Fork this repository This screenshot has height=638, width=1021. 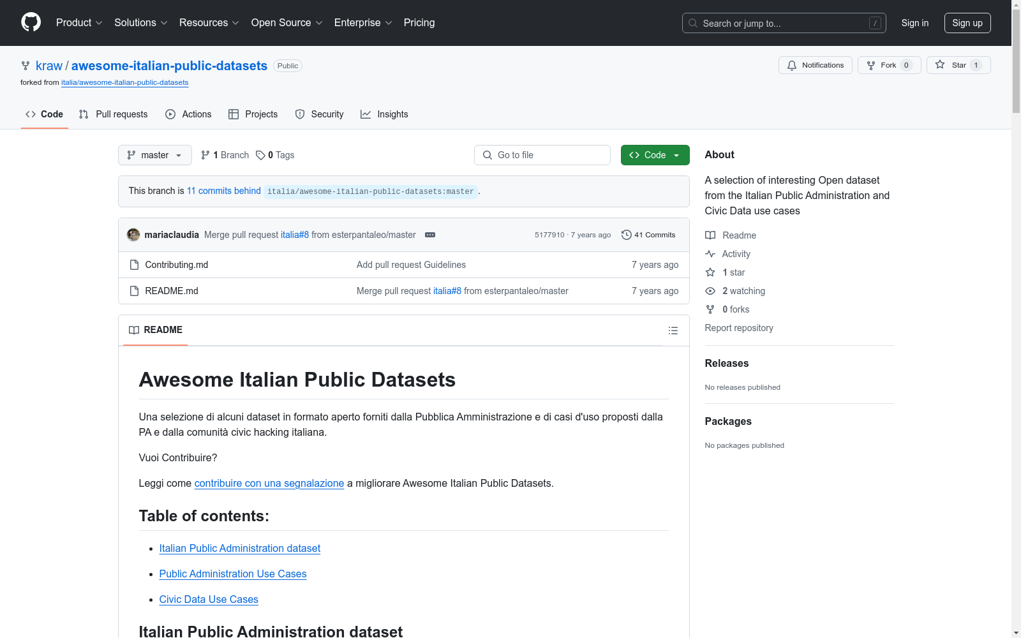tap(890, 65)
